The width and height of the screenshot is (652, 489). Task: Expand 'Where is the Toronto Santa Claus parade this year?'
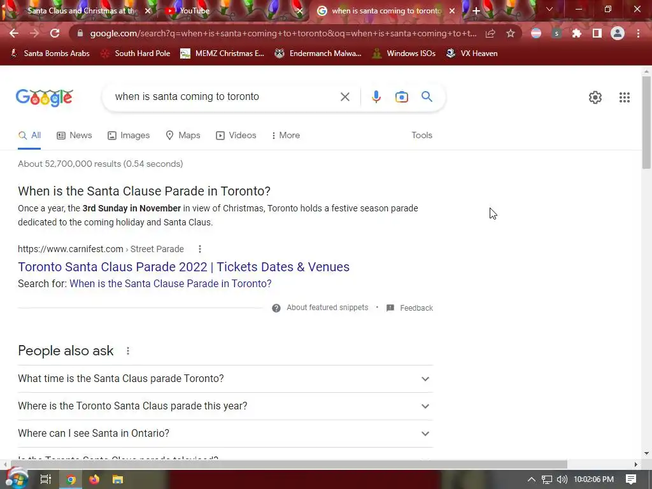(x=225, y=406)
